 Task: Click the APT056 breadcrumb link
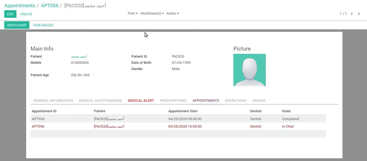(x=50, y=6)
